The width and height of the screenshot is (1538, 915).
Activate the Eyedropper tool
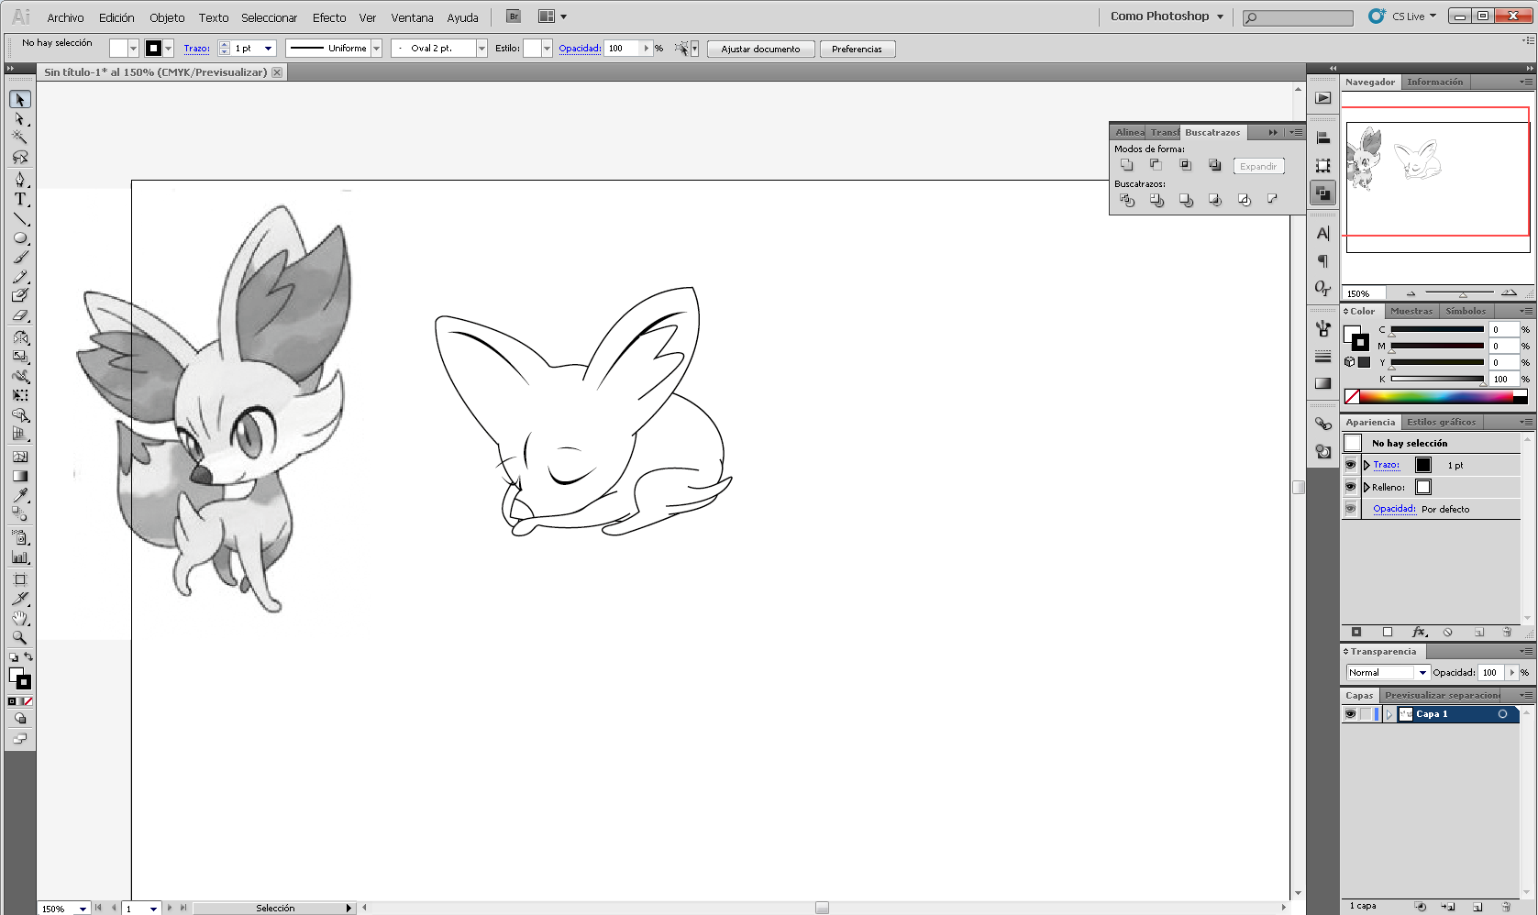19,495
